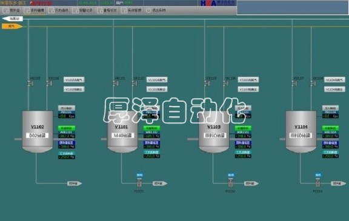
Task: Open the second toolbar tab (原料储槽)
Action: [35, 10]
